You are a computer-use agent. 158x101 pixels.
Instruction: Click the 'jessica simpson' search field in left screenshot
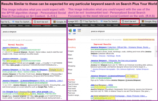click(x=34, y=32)
